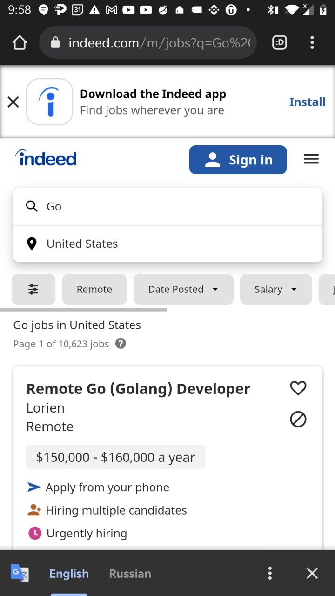Screen dimensions: 335x596
Task: Expand the Salary filter dropdown
Action: tap(276, 289)
